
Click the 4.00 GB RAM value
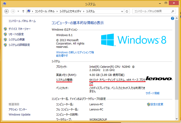(x=107, y=75)
